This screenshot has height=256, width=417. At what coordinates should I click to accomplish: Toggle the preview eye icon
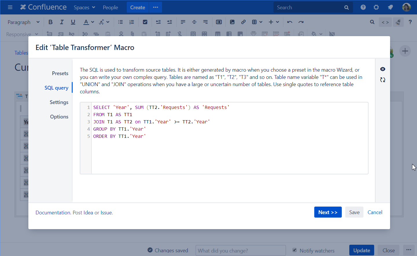(383, 69)
